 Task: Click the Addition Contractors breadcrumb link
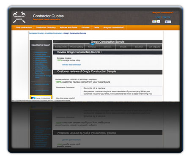[x=54, y=33]
